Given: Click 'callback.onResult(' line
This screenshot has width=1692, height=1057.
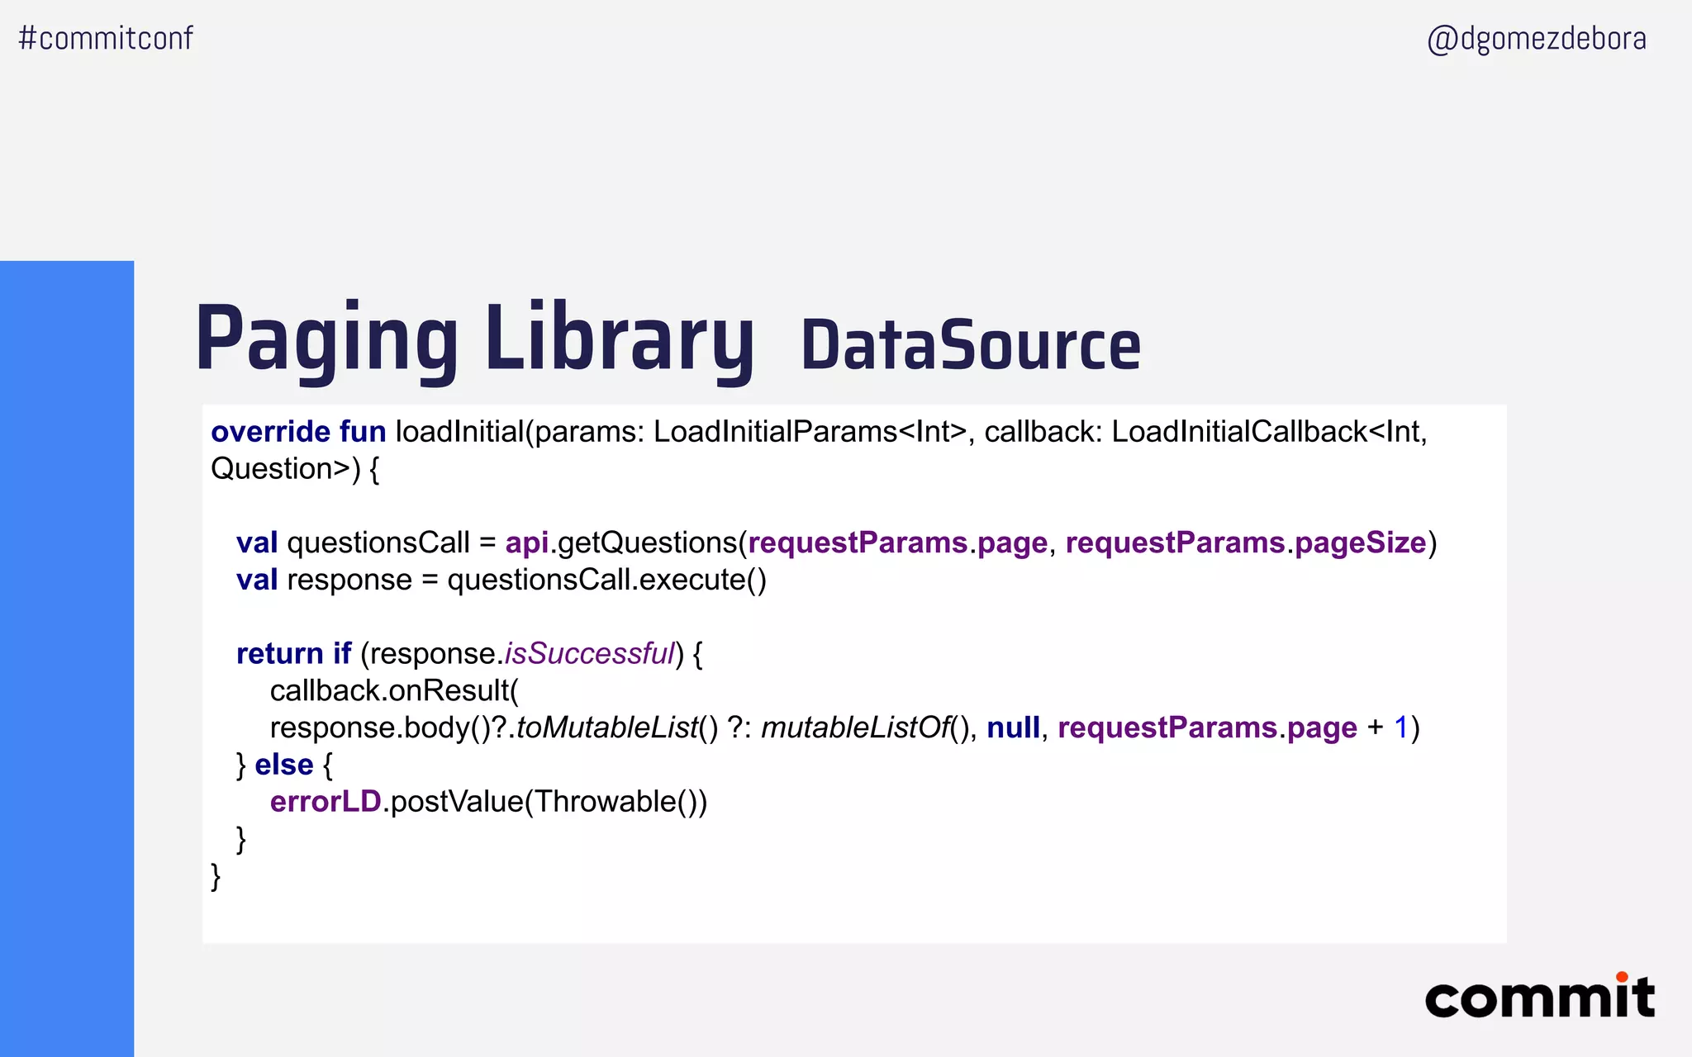Looking at the screenshot, I should point(394,690).
